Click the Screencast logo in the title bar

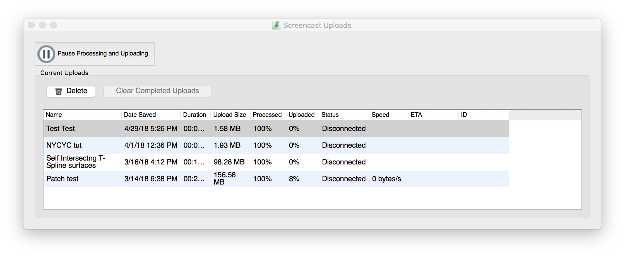pos(276,25)
